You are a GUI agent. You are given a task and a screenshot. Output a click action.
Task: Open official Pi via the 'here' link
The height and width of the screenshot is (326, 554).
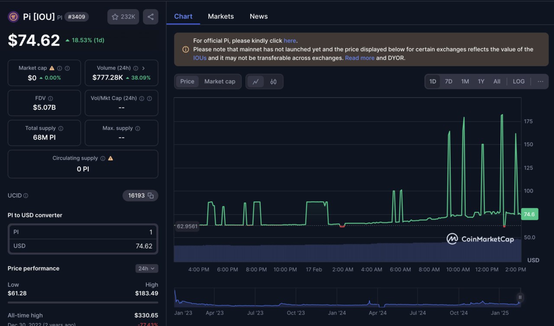click(x=290, y=40)
